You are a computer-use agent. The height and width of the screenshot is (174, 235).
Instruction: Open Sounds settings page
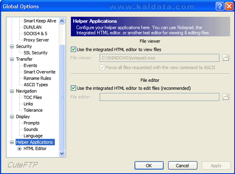(31, 129)
